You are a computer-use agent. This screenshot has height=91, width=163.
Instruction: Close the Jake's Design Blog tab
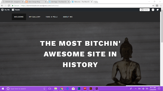tap(45, 2)
